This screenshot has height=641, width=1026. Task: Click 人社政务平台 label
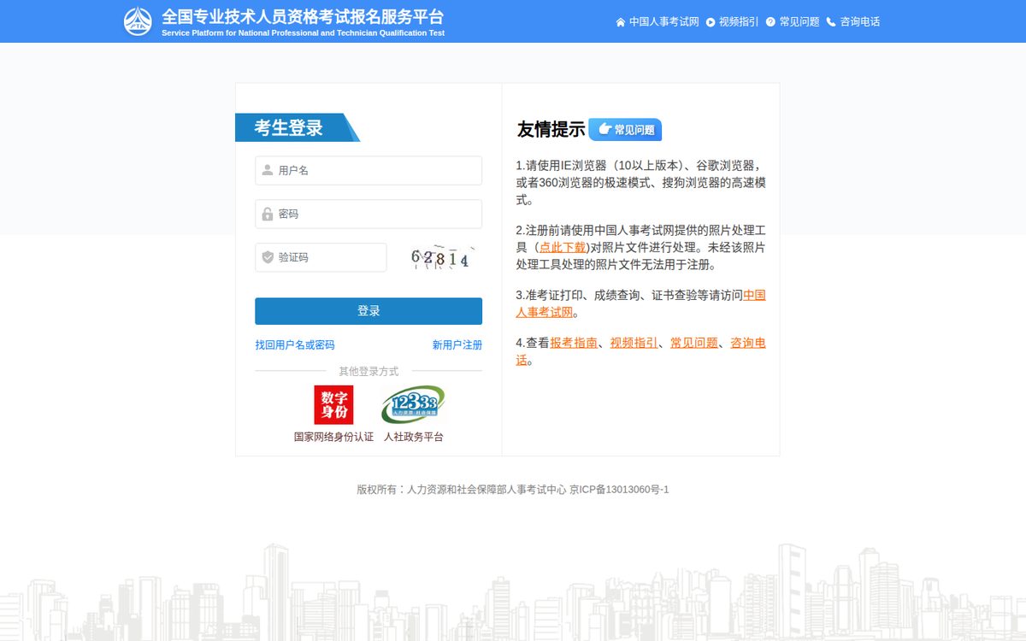point(414,437)
